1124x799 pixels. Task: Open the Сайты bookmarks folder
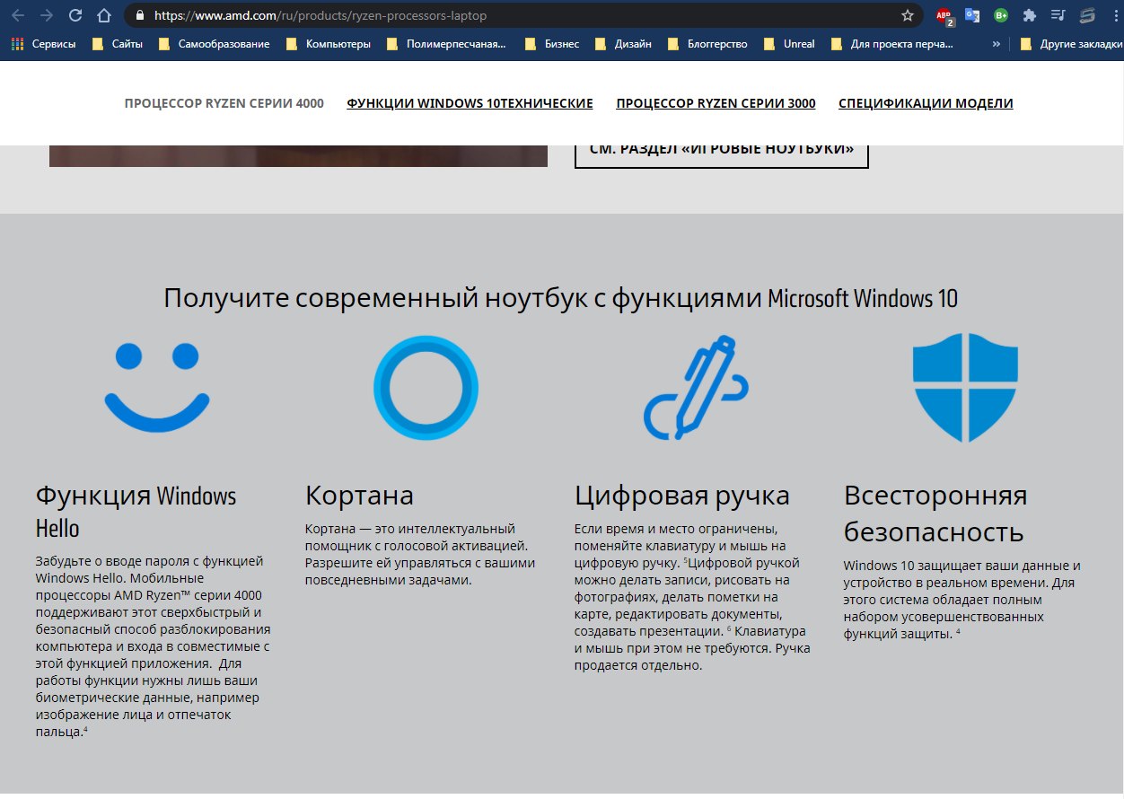click(119, 44)
